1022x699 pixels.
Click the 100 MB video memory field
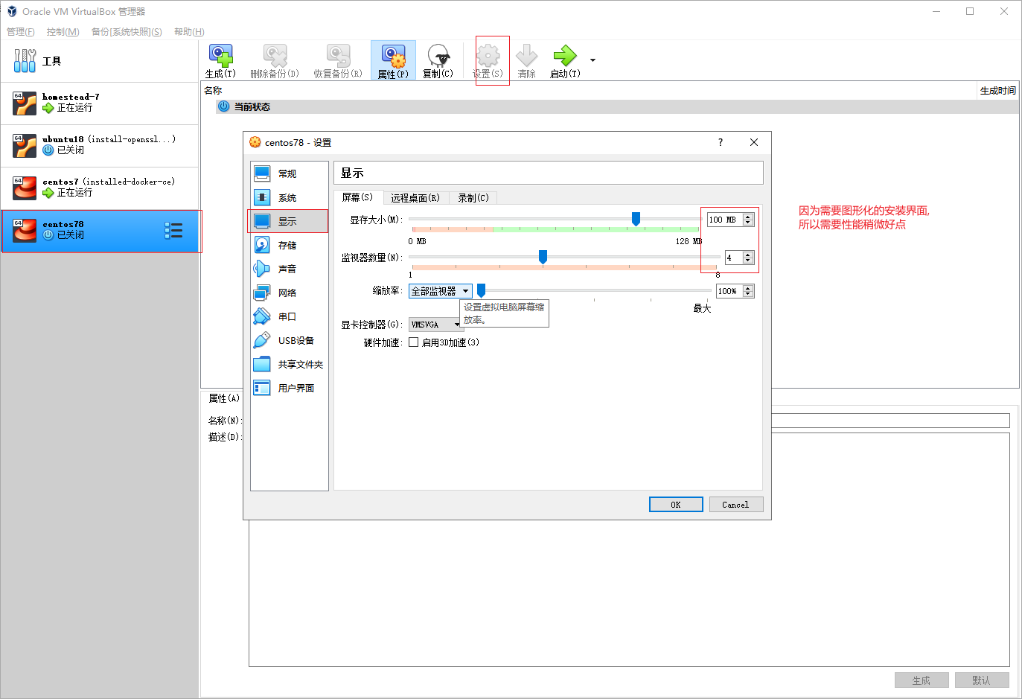(725, 220)
